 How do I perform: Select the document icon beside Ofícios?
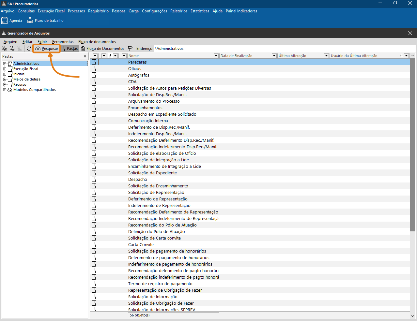pos(94,68)
